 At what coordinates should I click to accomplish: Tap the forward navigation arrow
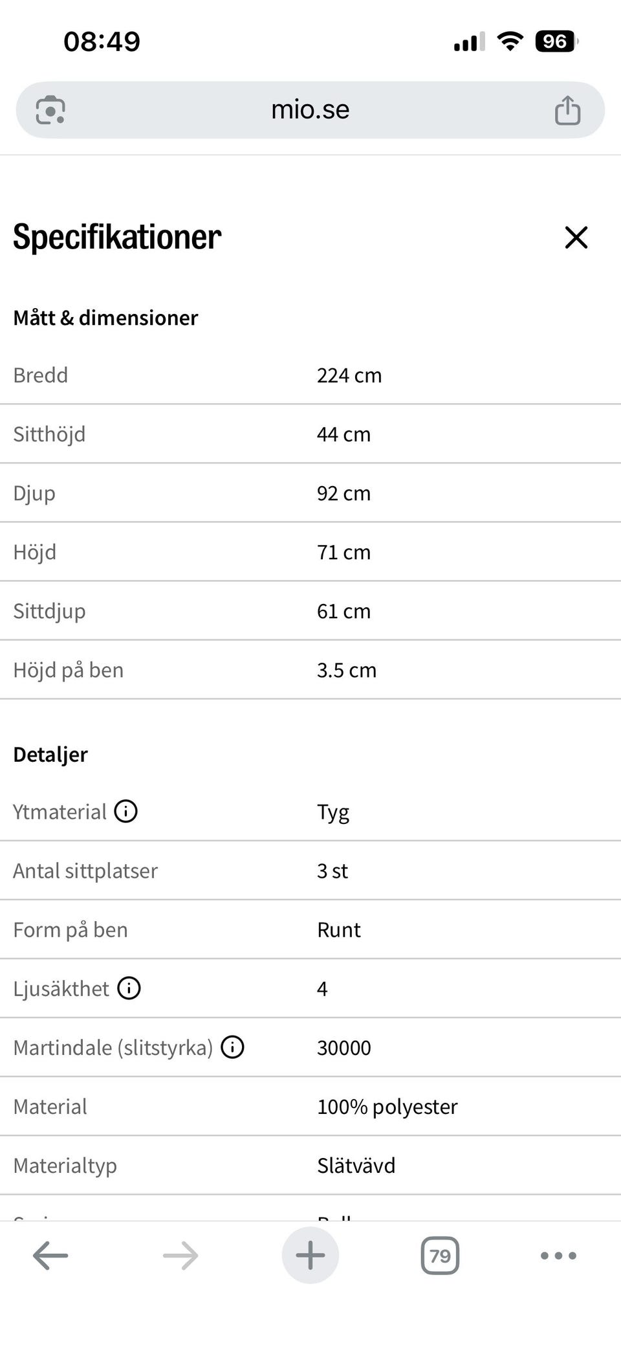(x=180, y=1256)
